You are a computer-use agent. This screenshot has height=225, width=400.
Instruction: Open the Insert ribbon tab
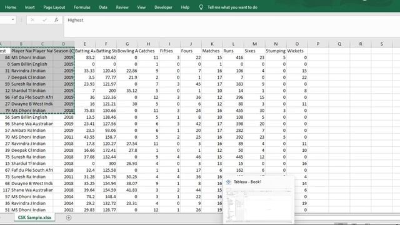(29, 7)
